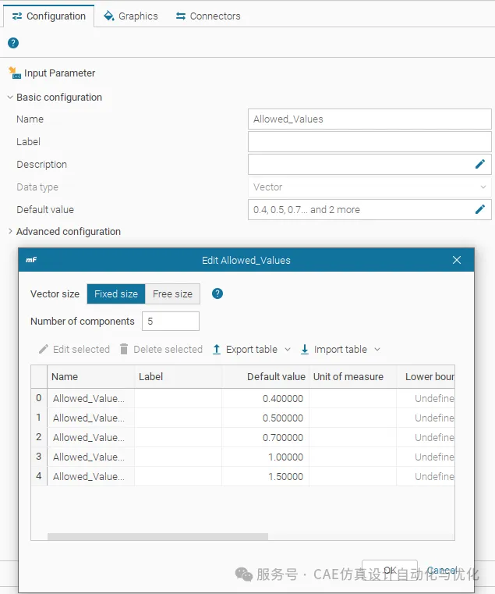Edit Description with the pencil icon
This screenshot has width=495, height=594.
pyautogui.click(x=480, y=164)
